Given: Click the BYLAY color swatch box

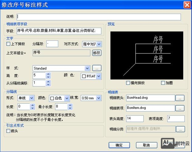Looking at the screenshot, I should click(x=84, y=76).
